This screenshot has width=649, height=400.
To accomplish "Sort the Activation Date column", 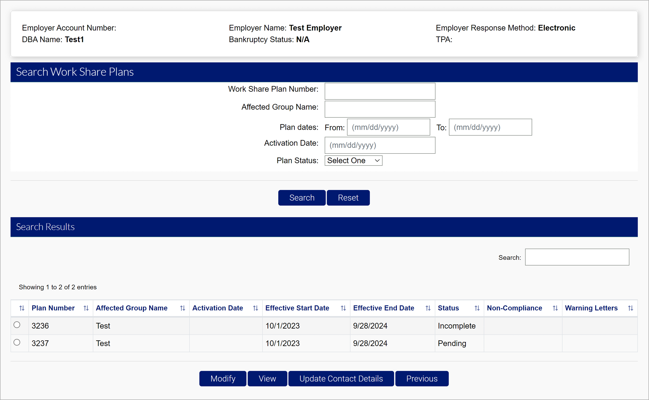I will (255, 308).
